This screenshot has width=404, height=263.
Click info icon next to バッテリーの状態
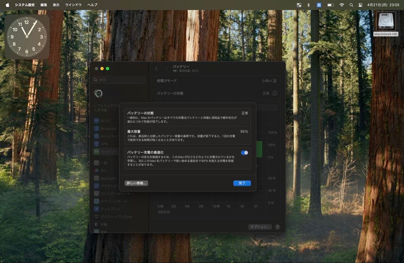(275, 94)
